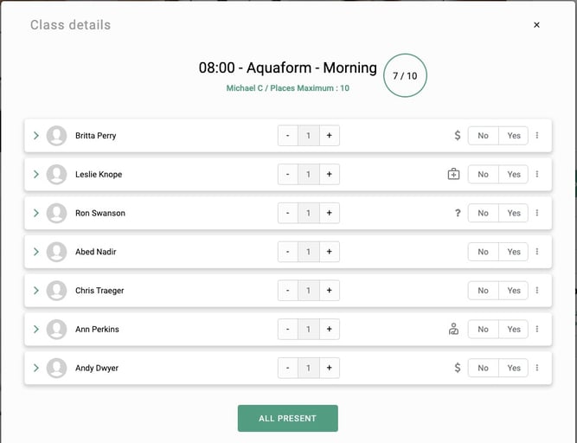Open the options menu for Andy Dwyer
Image resolution: width=577 pixels, height=443 pixels.
tap(537, 368)
